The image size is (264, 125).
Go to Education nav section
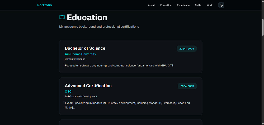coord(166,5)
